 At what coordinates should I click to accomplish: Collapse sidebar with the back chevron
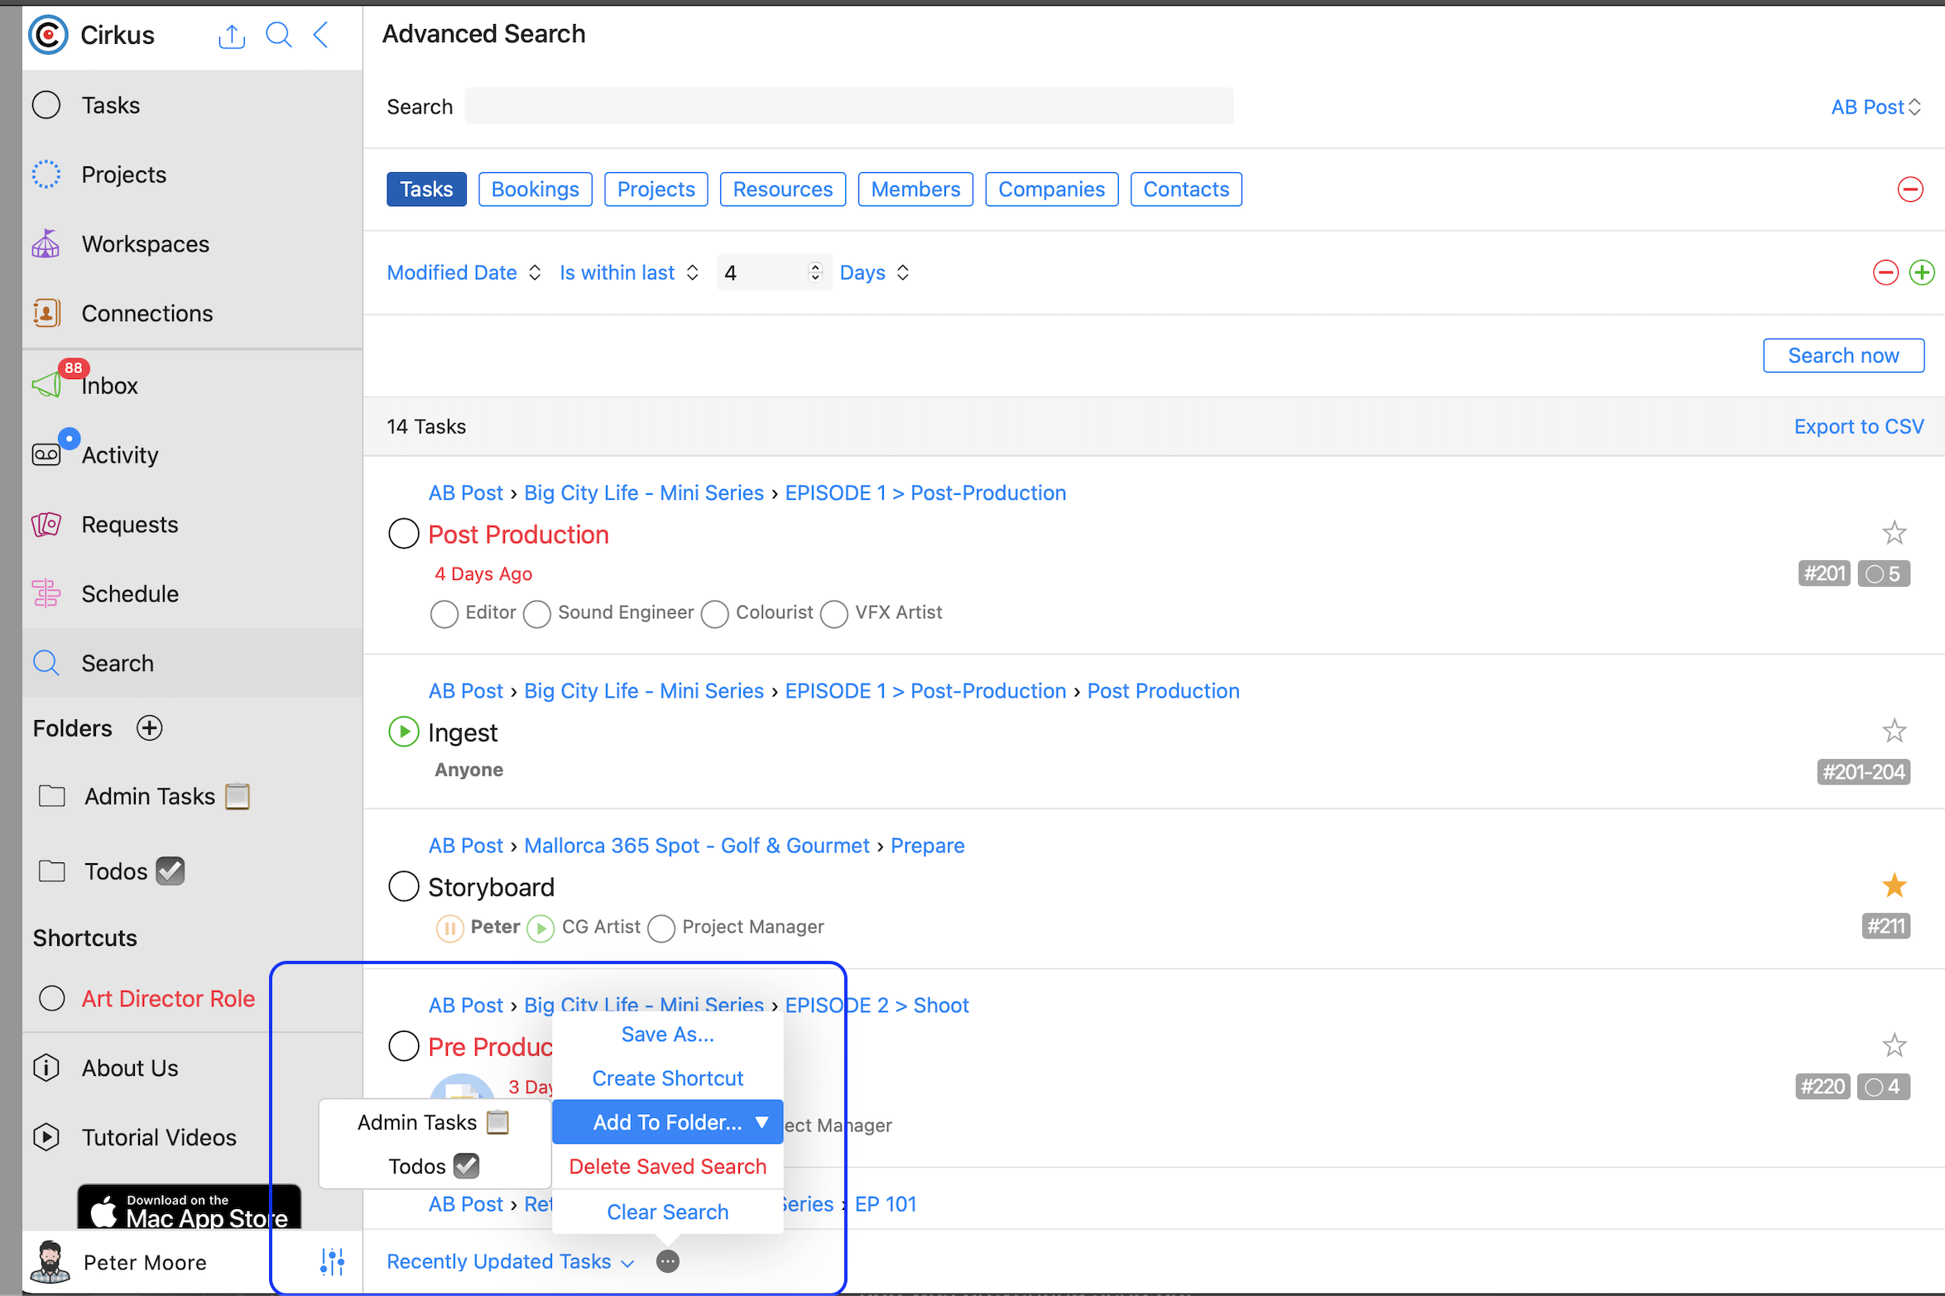pos(321,35)
